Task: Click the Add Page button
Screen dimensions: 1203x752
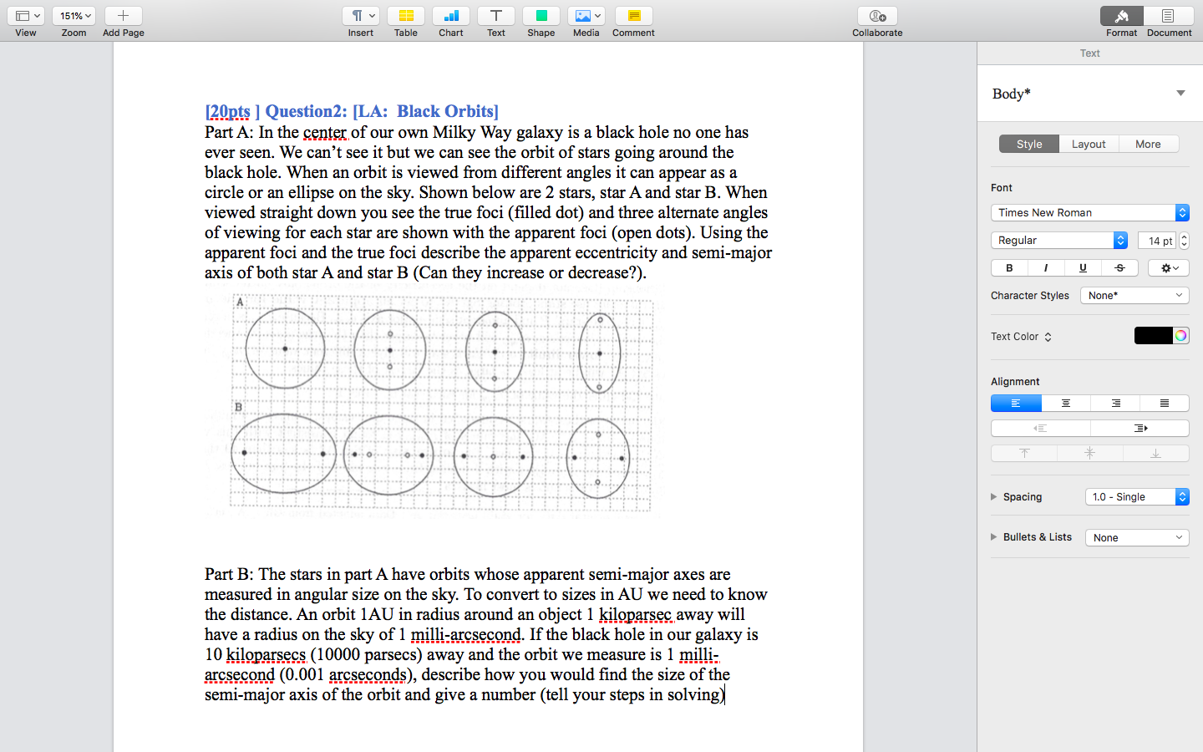Action: point(123,16)
